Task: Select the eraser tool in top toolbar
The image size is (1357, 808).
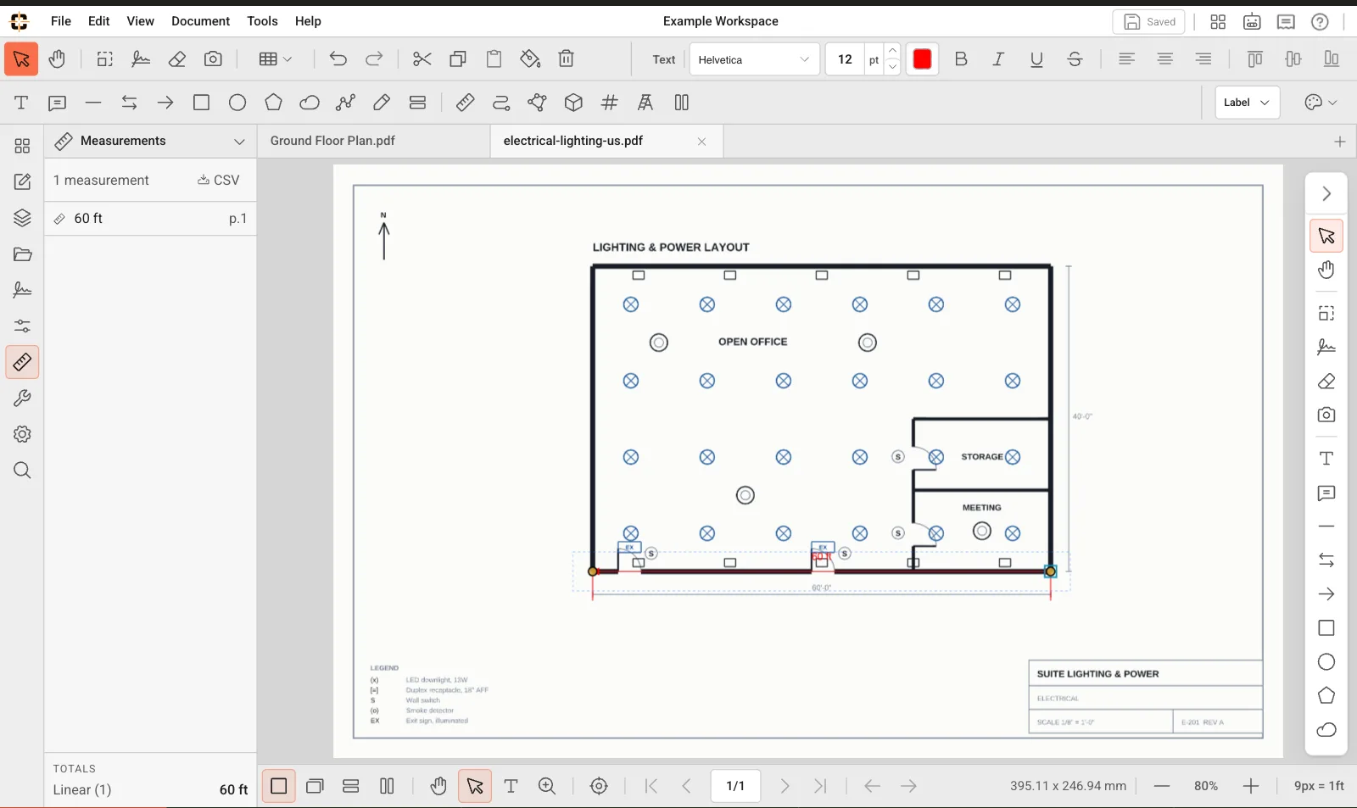Action: 176,59
